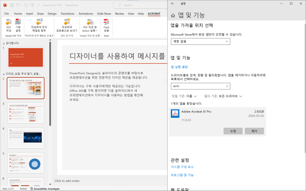Open the Design tab

pos(52,14)
